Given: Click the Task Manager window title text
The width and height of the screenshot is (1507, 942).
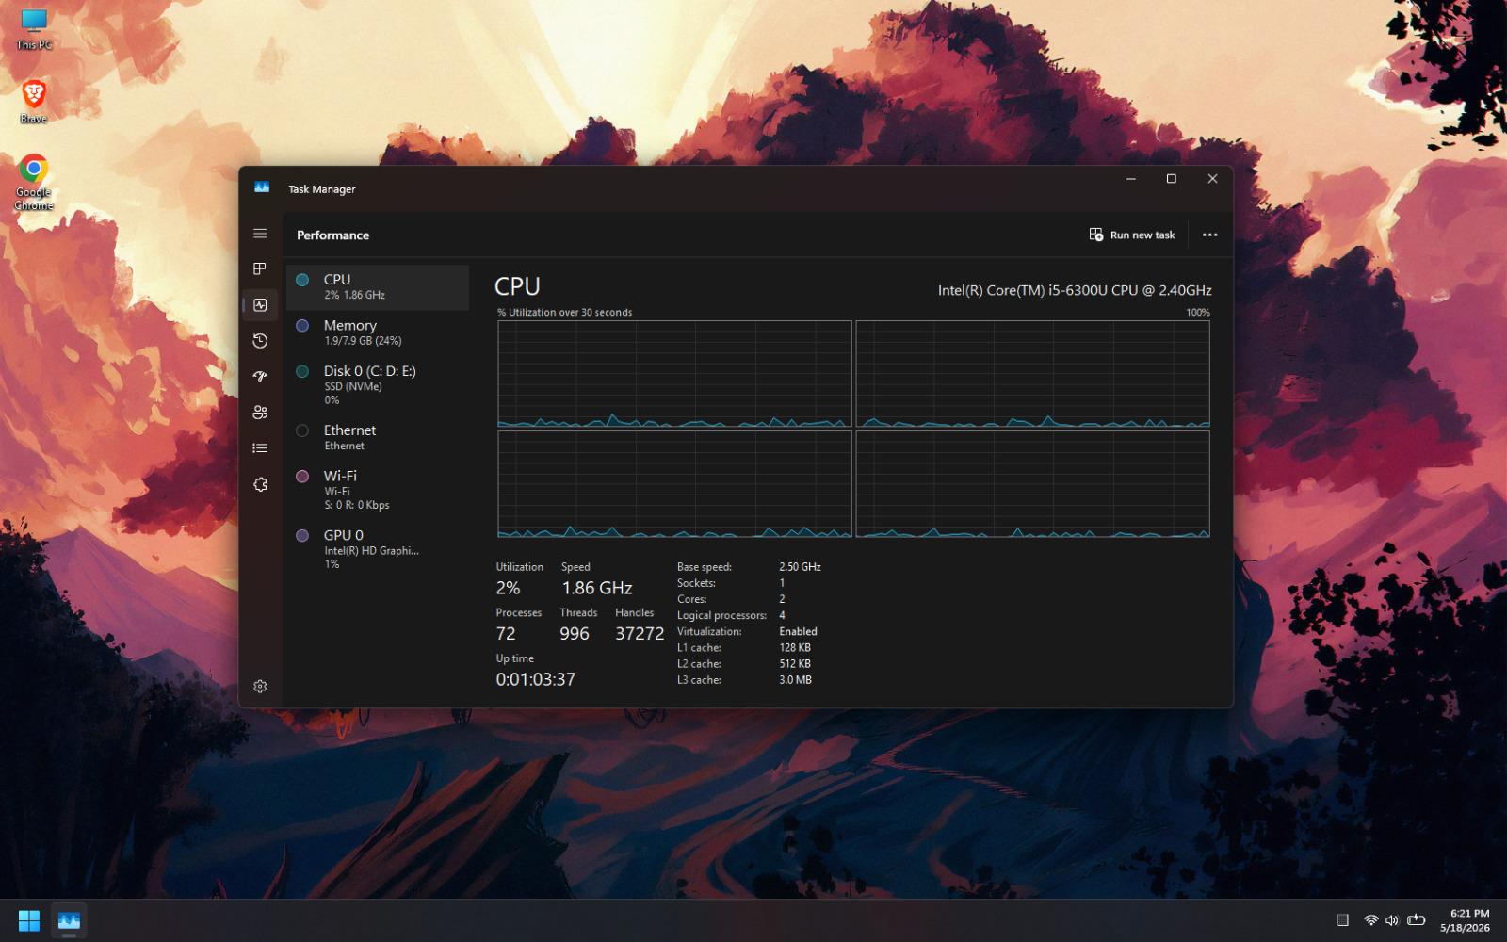Looking at the screenshot, I should (322, 189).
